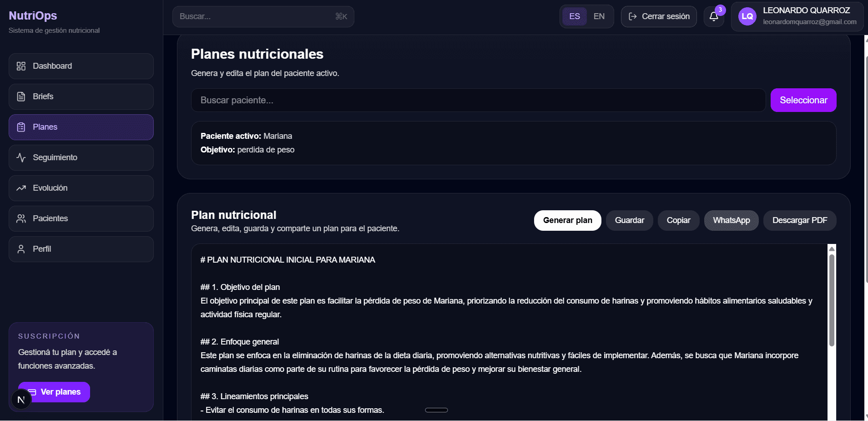Open Pacientes list
This screenshot has height=421, width=868.
click(x=81, y=218)
